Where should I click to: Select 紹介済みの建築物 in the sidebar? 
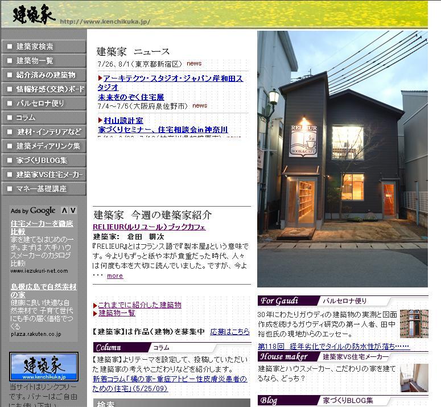click(44, 75)
